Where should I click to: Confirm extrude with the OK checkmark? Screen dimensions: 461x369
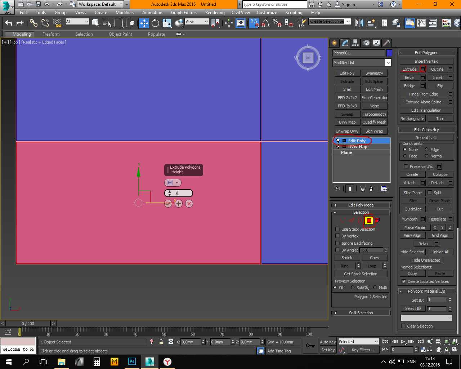click(x=168, y=204)
